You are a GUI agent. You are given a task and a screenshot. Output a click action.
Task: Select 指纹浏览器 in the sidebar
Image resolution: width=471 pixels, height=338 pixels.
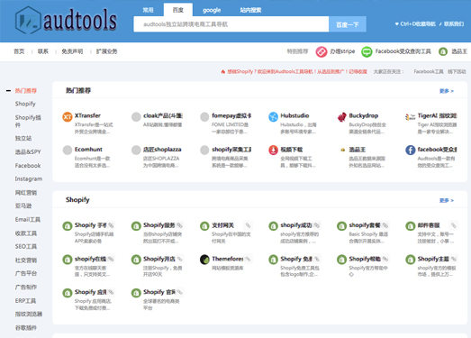click(x=29, y=314)
